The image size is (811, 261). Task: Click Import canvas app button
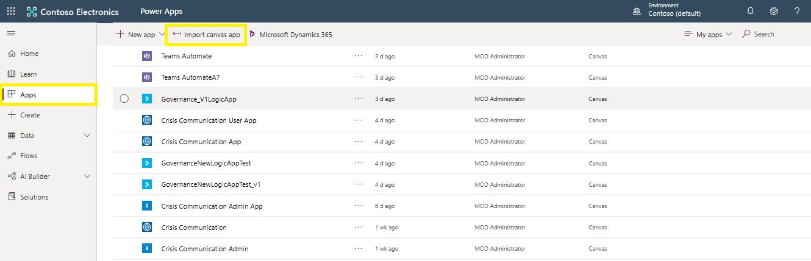tap(206, 35)
